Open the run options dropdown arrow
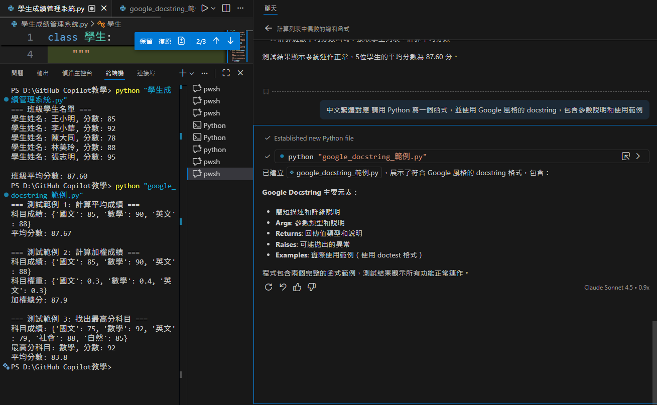 (x=214, y=9)
